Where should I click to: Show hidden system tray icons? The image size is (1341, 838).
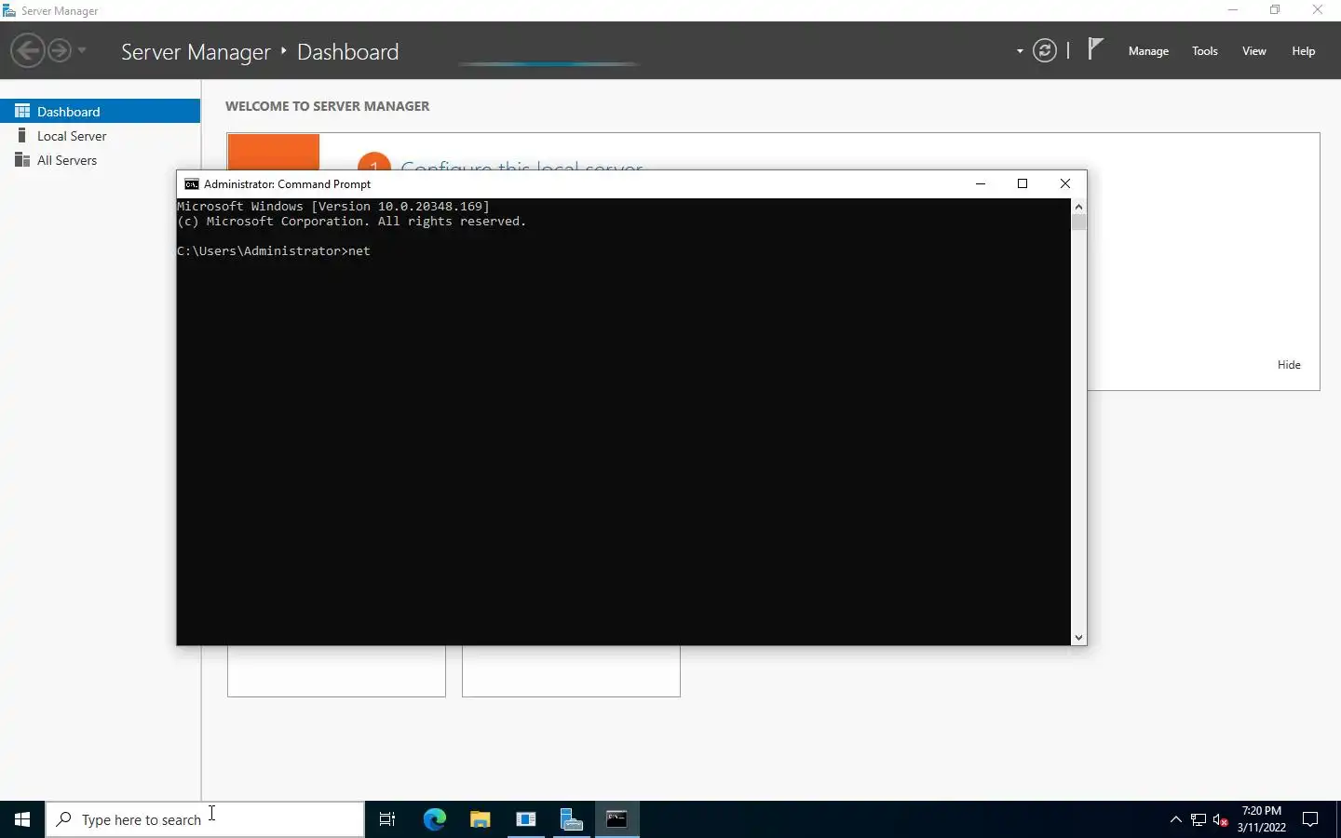click(1176, 819)
